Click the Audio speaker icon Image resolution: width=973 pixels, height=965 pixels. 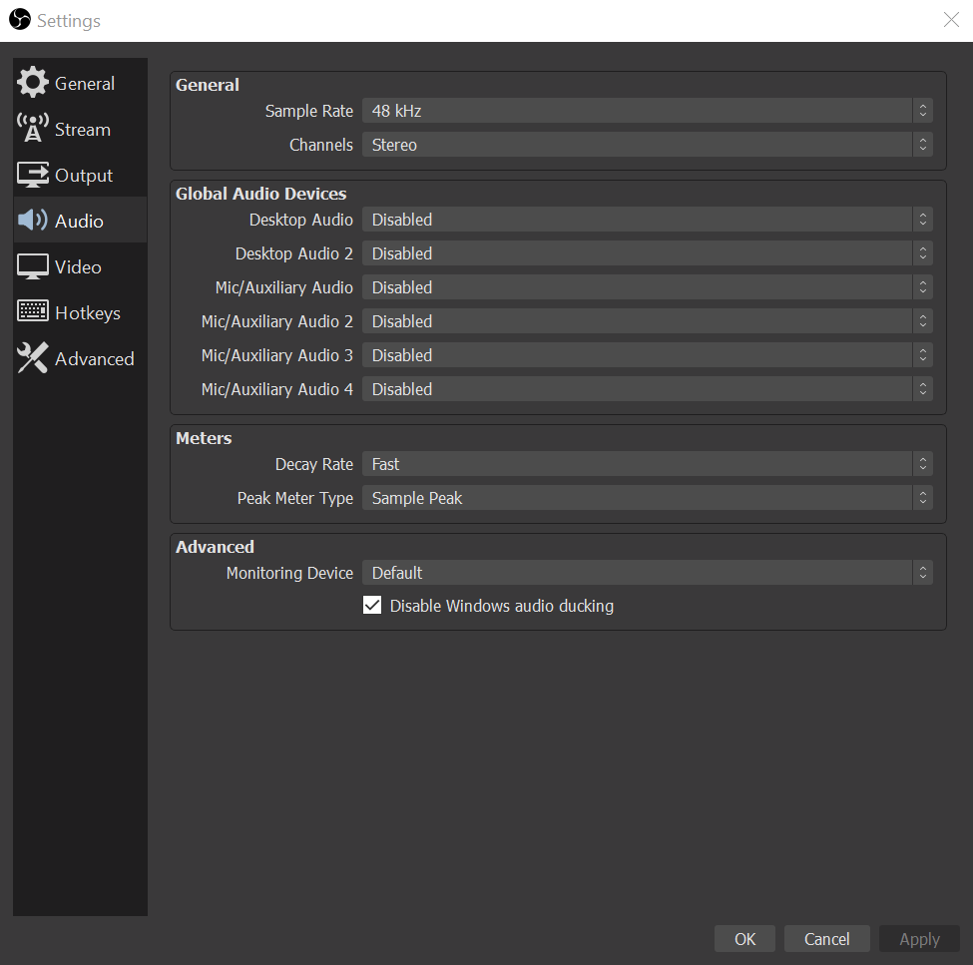point(33,221)
